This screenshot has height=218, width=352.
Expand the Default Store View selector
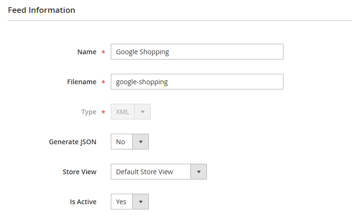coord(150,172)
